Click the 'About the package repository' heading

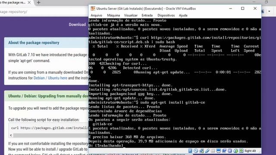[34, 43]
